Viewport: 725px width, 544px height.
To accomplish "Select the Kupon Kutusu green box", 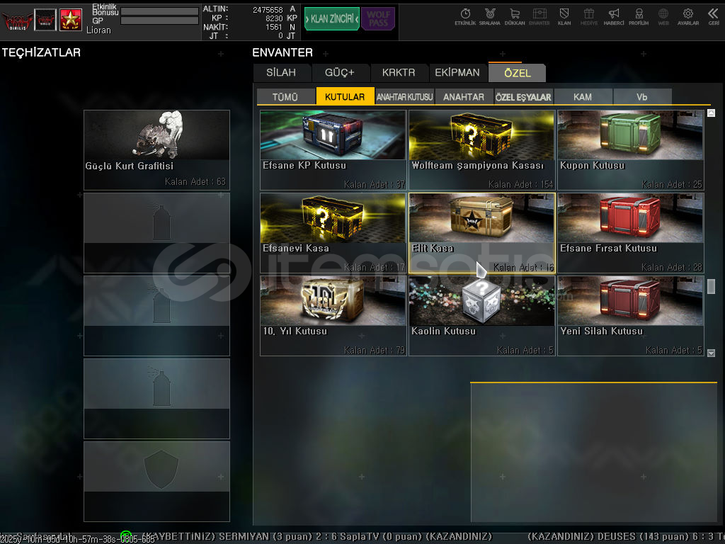I will 631,150.
